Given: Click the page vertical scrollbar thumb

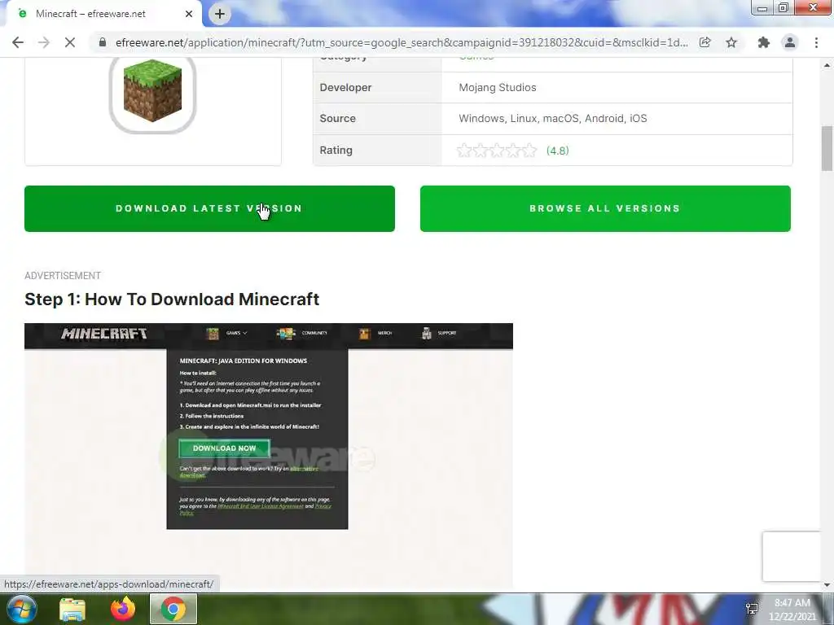Looking at the screenshot, I should tap(827, 148).
